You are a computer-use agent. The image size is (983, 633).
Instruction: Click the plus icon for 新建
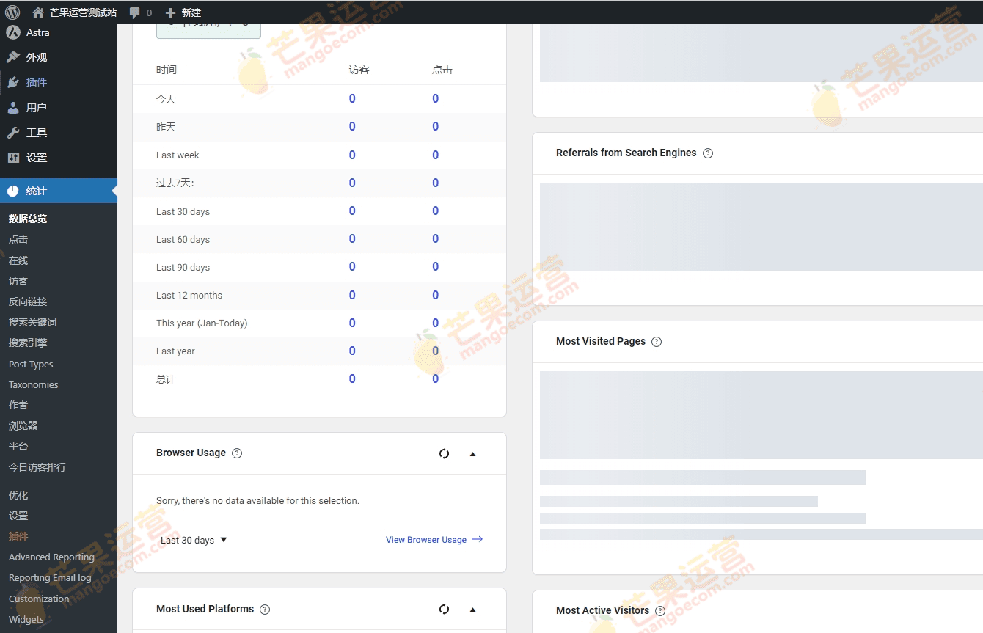click(170, 12)
